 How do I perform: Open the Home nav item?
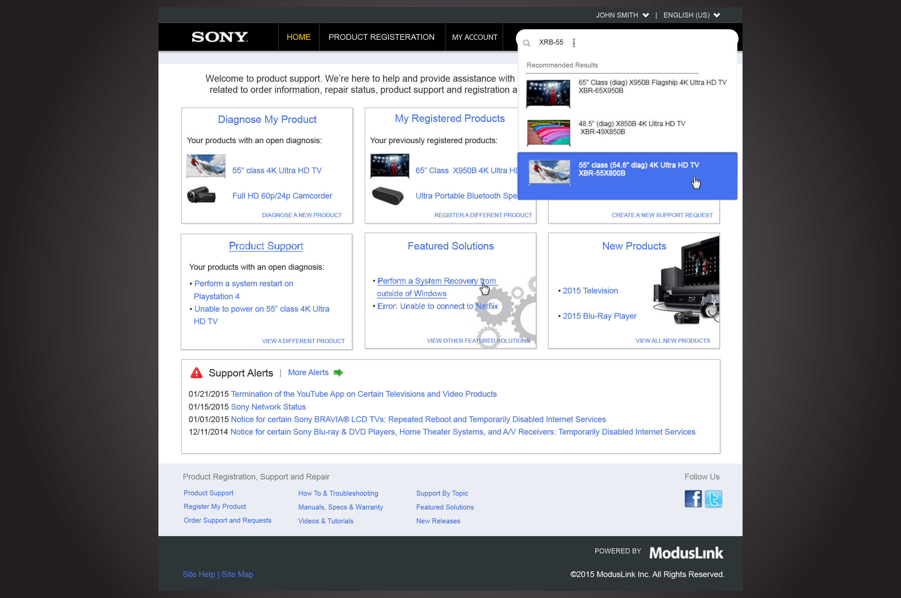pos(299,37)
